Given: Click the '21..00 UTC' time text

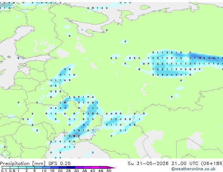Looking at the screenshot, I should pyautogui.click(x=185, y=164).
